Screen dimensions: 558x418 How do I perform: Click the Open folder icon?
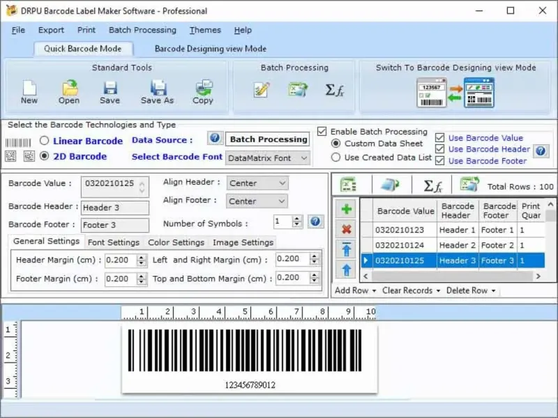point(70,88)
